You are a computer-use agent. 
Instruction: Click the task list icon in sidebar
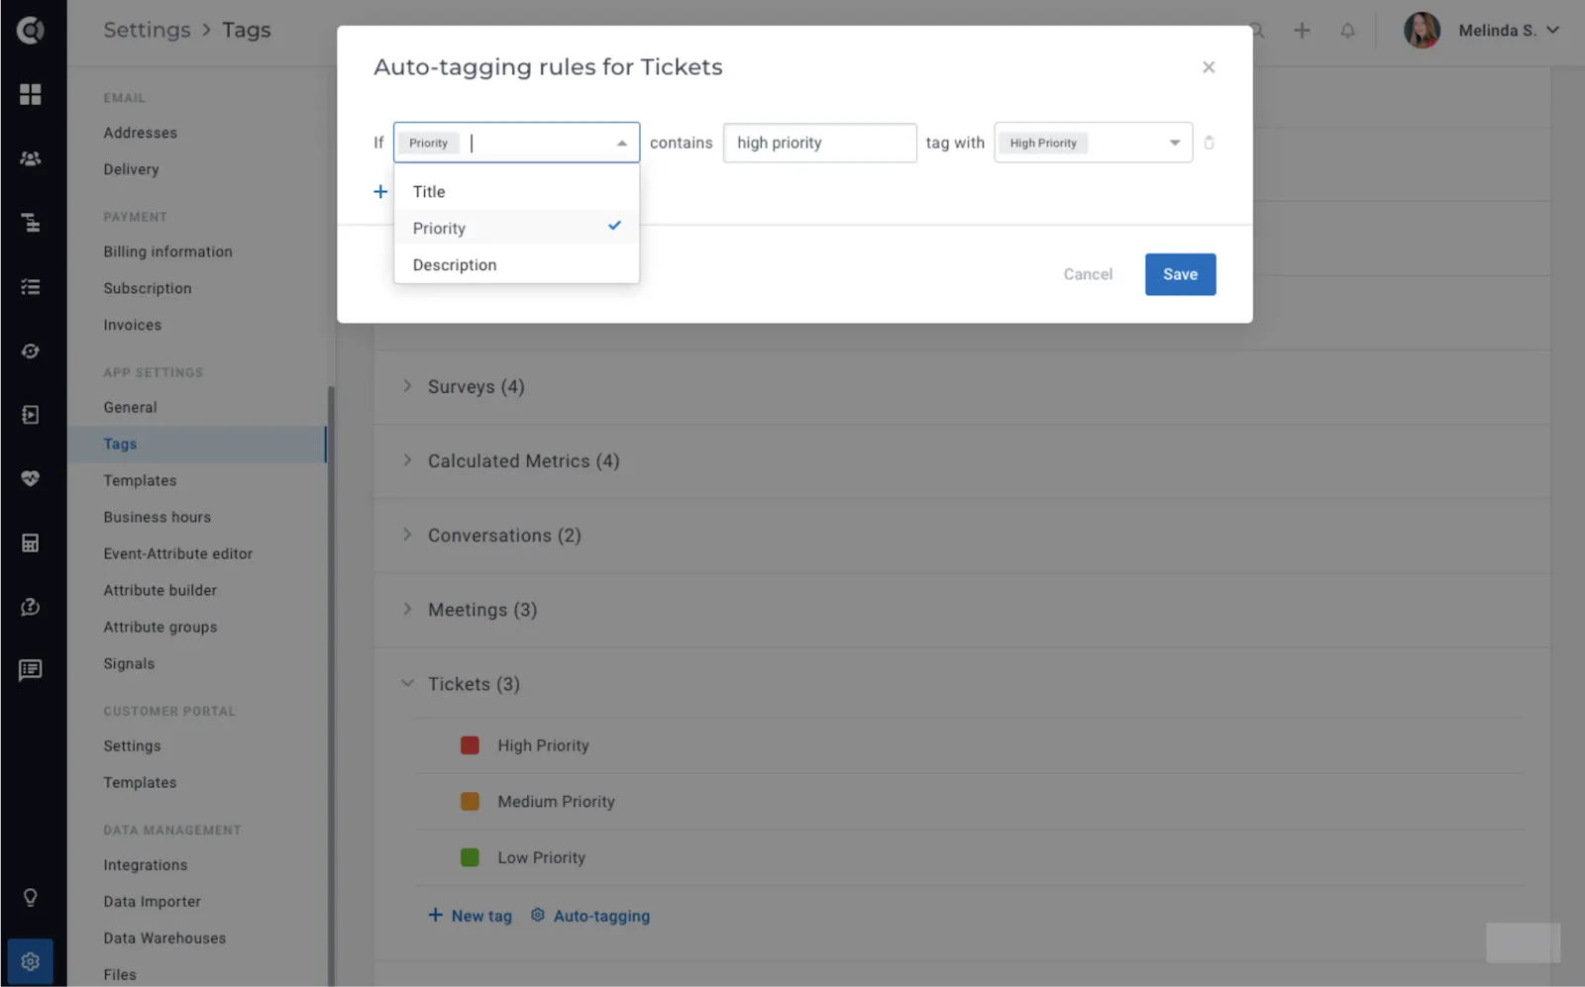[31, 287]
